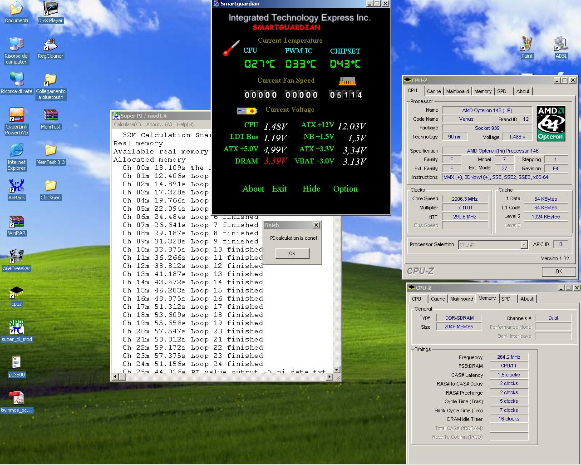This screenshot has height=465, width=581.
Task: Click the Super PI horizontal scrollbar left arrow
Action: 115,377
